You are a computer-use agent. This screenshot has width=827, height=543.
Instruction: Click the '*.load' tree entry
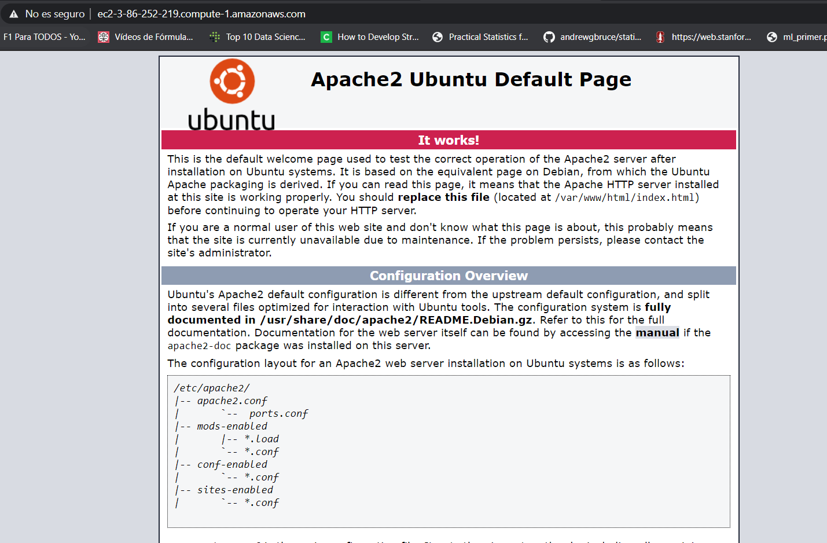point(262,439)
